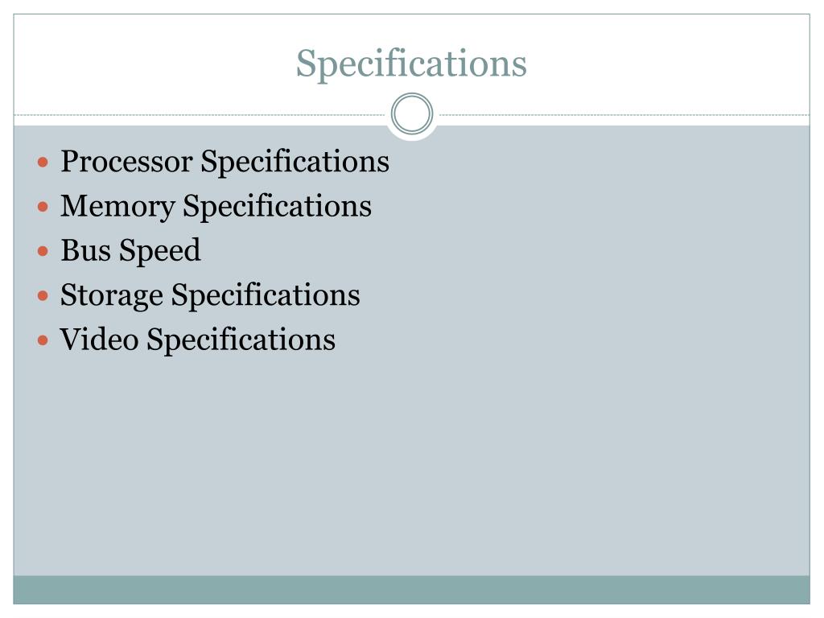This screenshot has height=618, width=824.
Task: Select the Storage Specifications bullet text
Action: pyautogui.click(x=210, y=295)
